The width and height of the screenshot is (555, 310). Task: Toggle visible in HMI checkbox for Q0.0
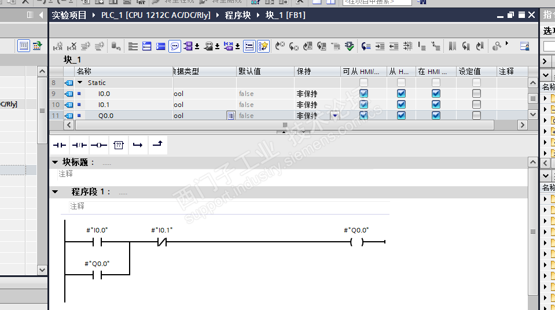coord(436,115)
